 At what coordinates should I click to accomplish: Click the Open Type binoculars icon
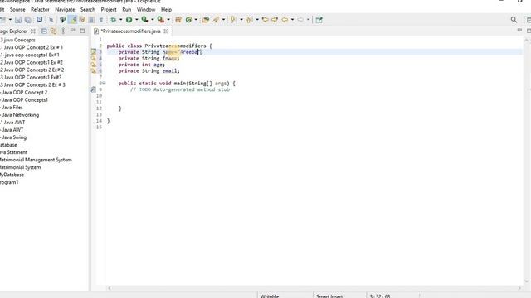63,20
